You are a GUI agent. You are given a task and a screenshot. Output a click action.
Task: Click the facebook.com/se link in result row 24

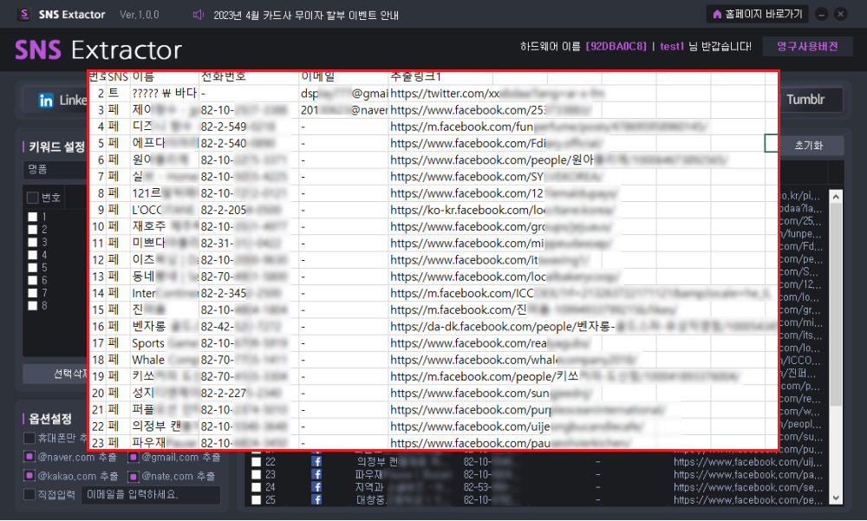point(747,487)
